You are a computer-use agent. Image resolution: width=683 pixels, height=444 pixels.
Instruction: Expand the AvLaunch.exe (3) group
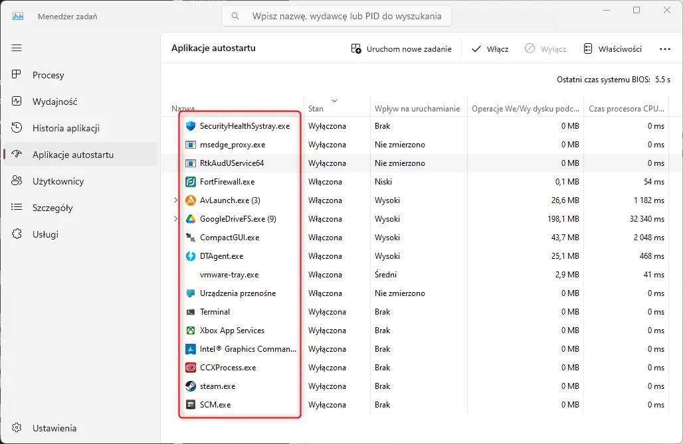(175, 200)
